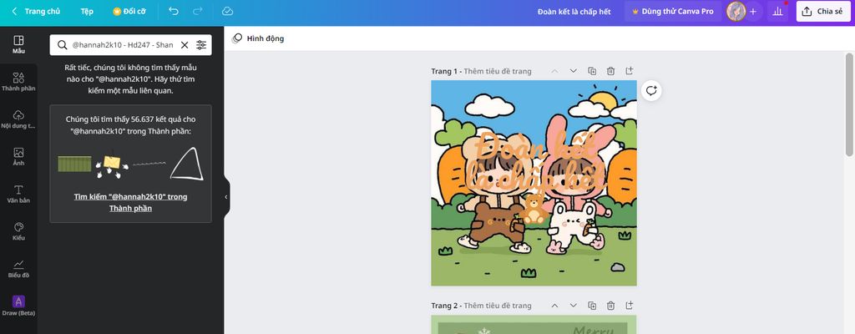Duplicate Trang 2 page
Viewport: 855px width, 334px height.
(592, 306)
